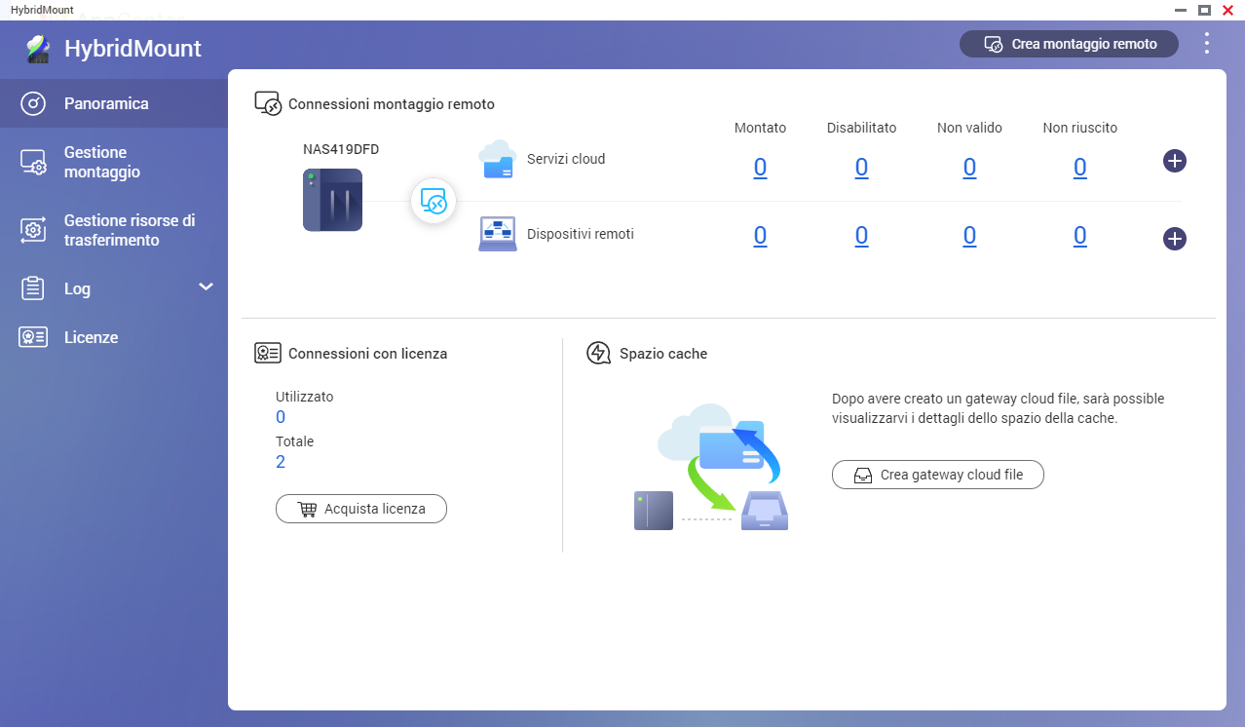Image resolution: width=1245 pixels, height=727 pixels.
Task: Open Dispositivi remoti Disabilitato count
Action: tap(861, 235)
